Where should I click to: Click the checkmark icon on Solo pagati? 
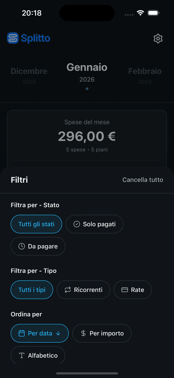76,224
